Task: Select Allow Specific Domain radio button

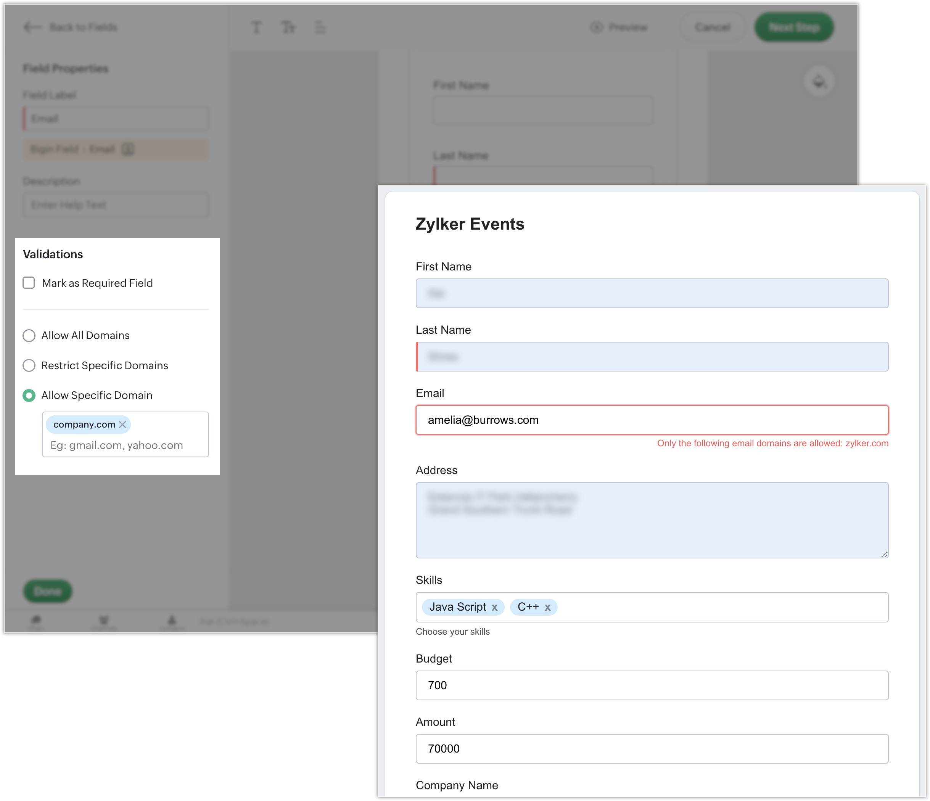Action: click(29, 395)
